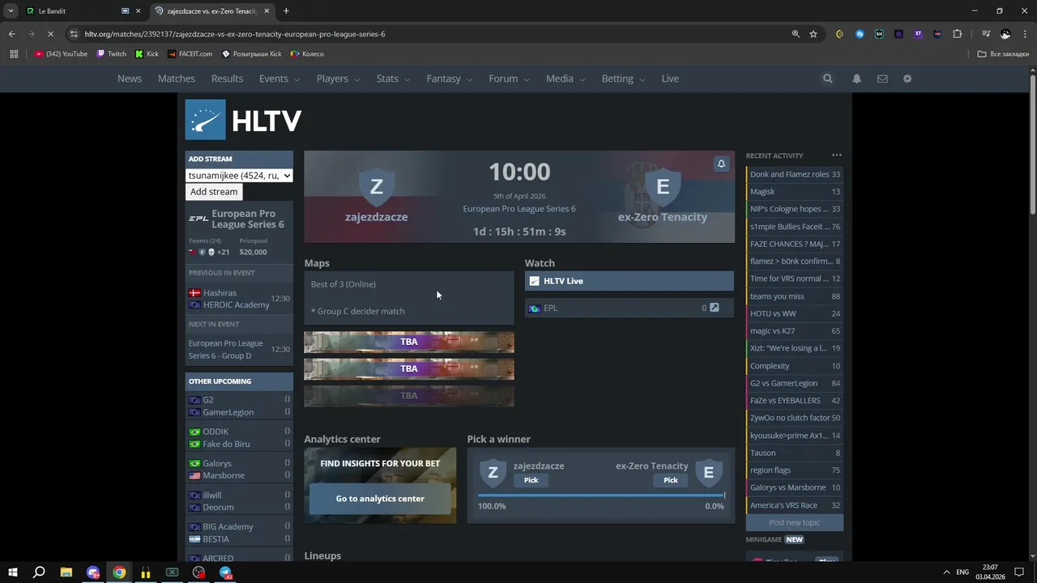Open the media control playlist icon
Image resolution: width=1037 pixels, height=583 pixels.
coord(986,34)
